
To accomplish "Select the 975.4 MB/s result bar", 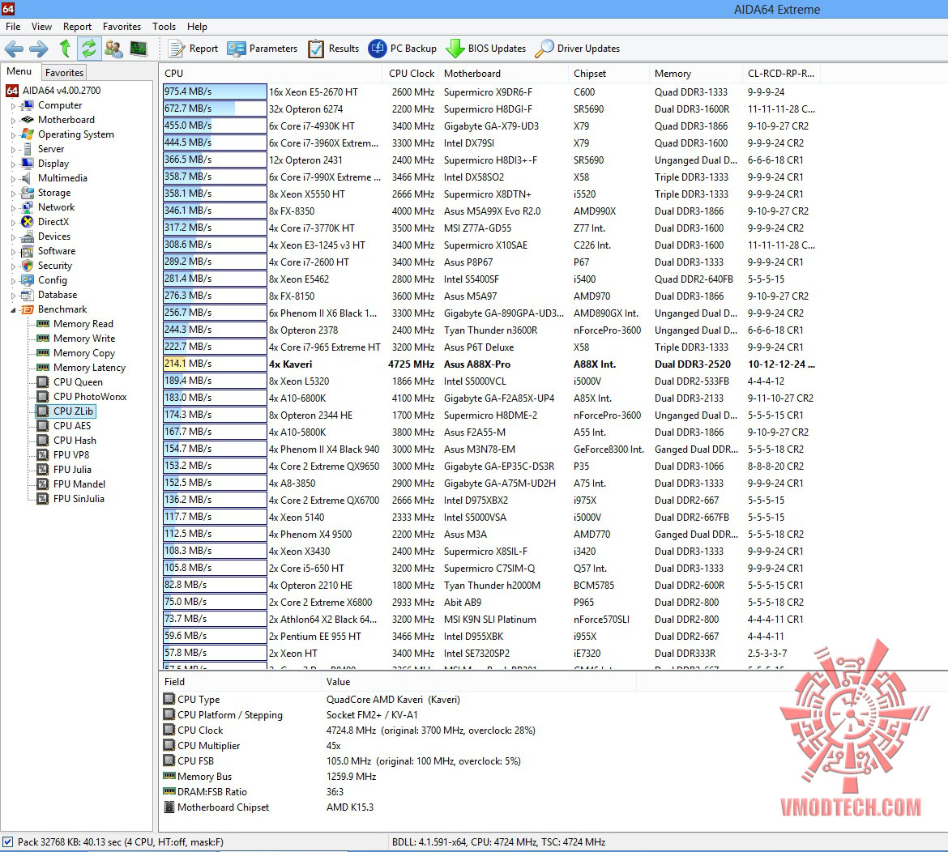I will pos(215,92).
